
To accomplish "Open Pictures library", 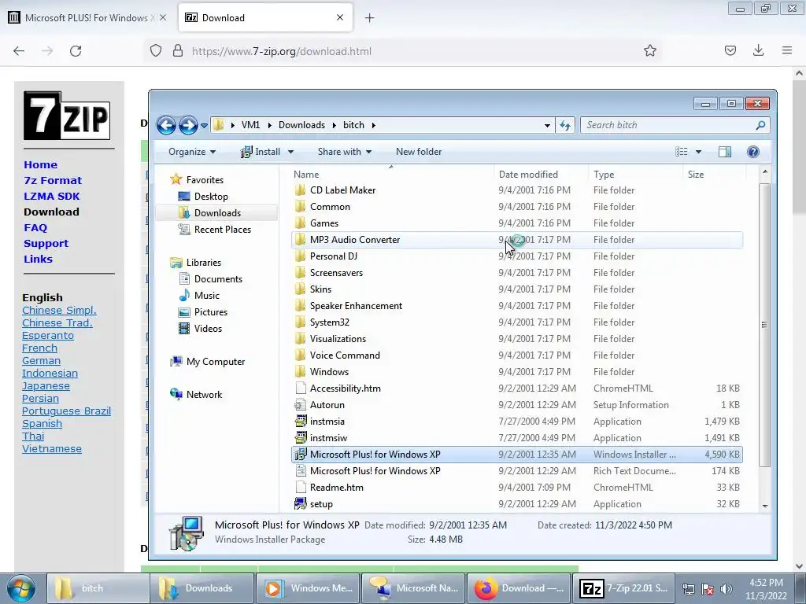I will 211,311.
